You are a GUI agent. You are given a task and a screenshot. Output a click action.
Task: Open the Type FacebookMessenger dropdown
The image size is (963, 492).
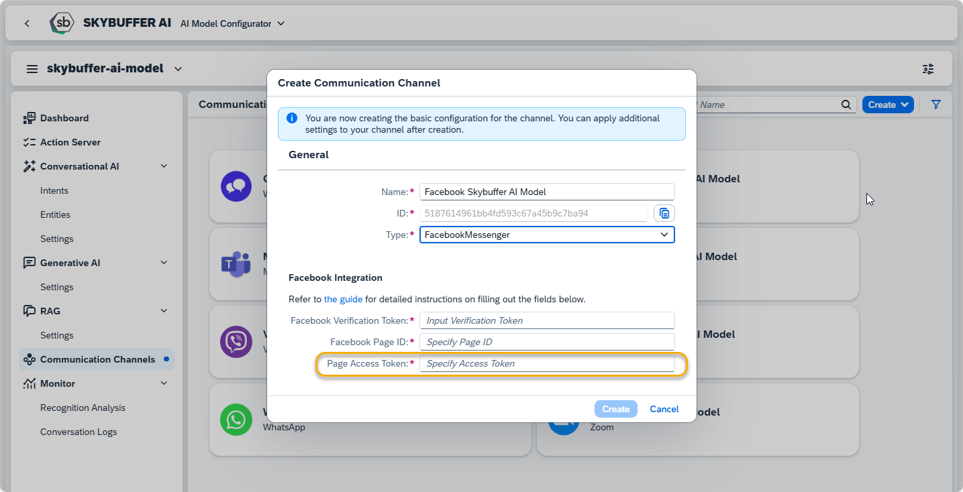tap(547, 235)
